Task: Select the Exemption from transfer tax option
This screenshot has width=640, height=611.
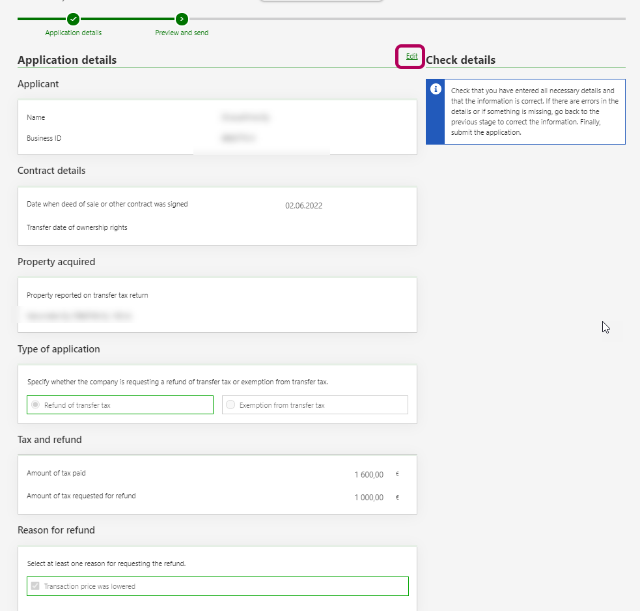Action: coord(230,405)
